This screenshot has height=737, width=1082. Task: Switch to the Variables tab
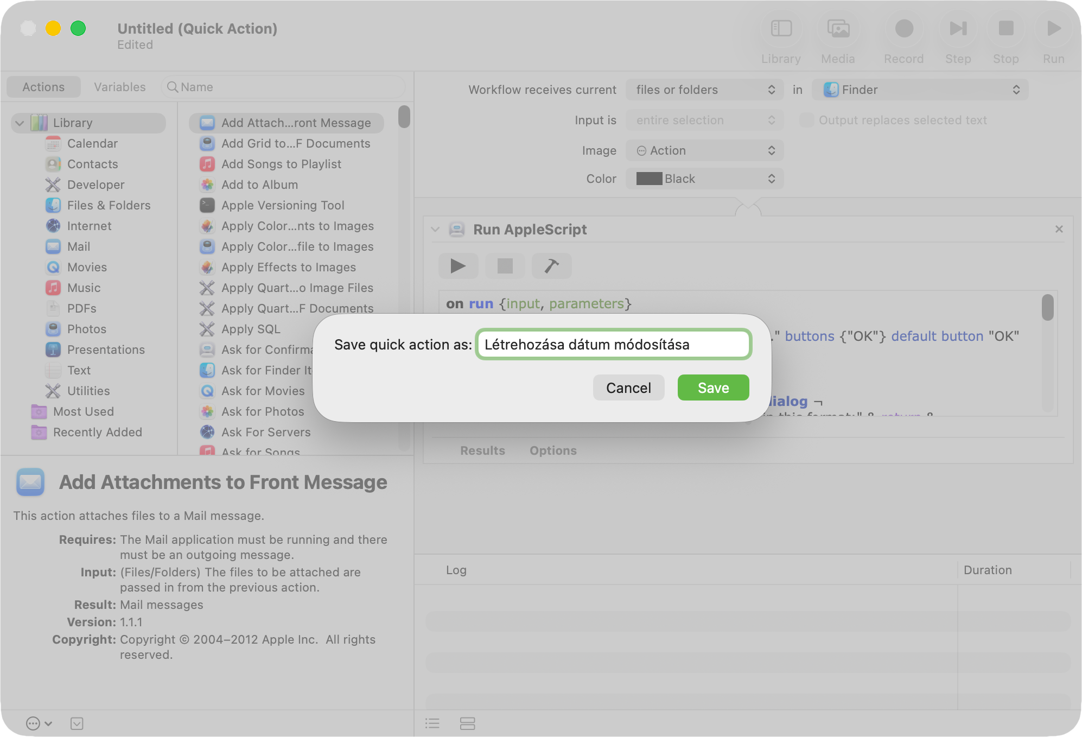click(x=119, y=87)
